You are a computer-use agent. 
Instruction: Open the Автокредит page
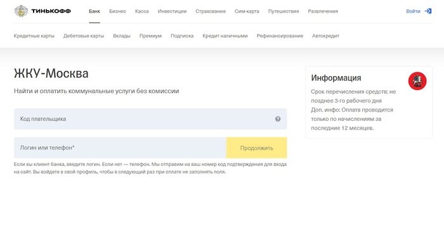325,36
